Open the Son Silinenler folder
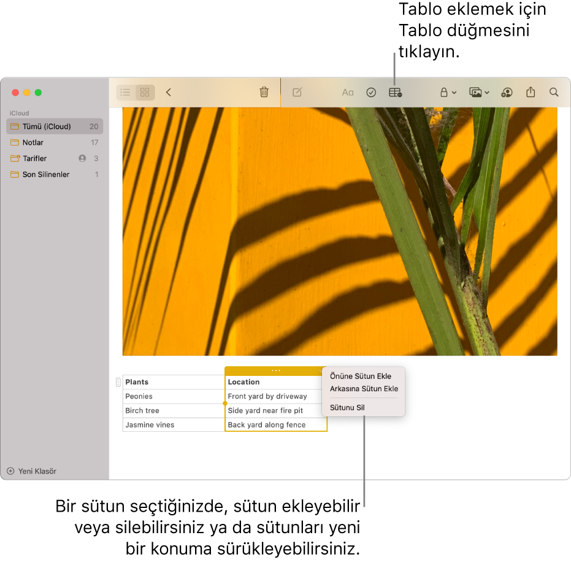This screenshot has width=571, height=562. 55,174
